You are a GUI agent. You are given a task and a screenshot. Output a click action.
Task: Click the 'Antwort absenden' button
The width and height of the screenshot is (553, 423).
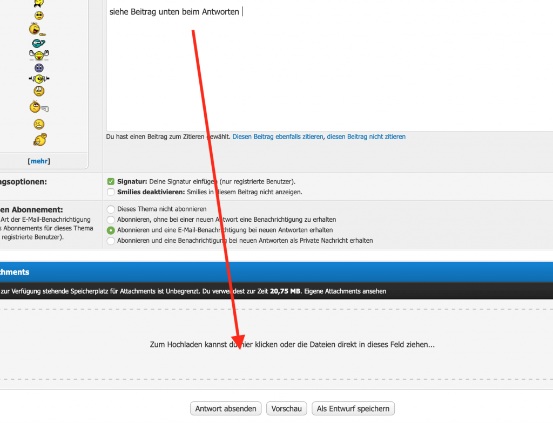tap(226, 408)
